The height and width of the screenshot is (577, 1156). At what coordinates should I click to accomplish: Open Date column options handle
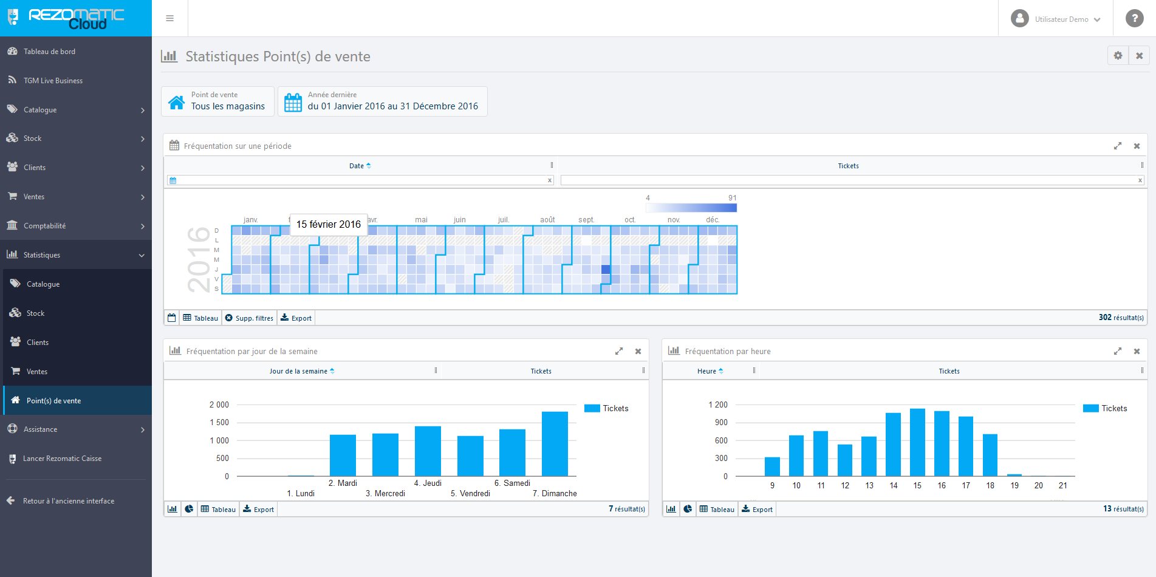(x=552, y=165)
